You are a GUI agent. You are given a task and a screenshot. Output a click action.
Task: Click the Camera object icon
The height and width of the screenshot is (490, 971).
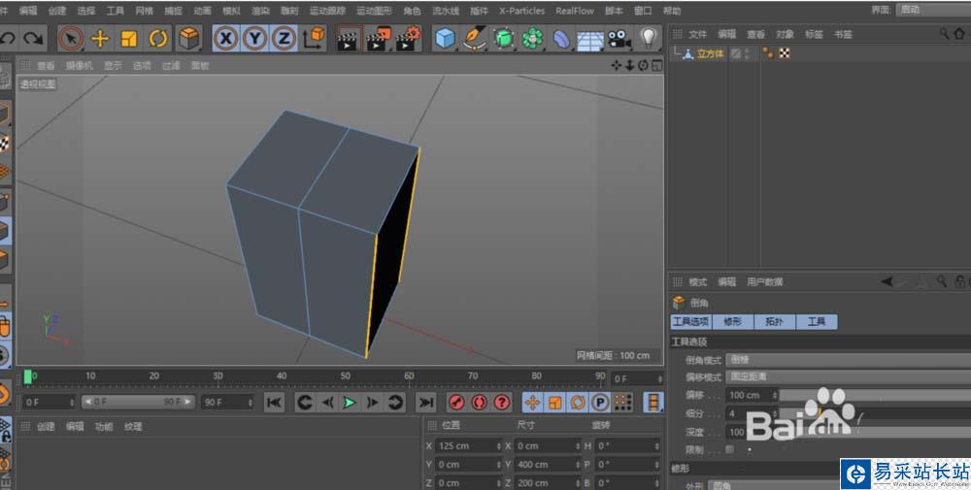pyautogui.click(x=619, y=39)
